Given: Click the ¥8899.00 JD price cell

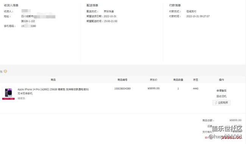Looking at the screenshot, I should 153,89.
